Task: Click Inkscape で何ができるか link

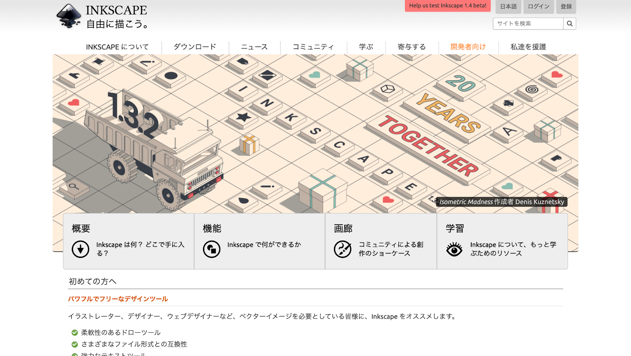Action: [264, 245]
